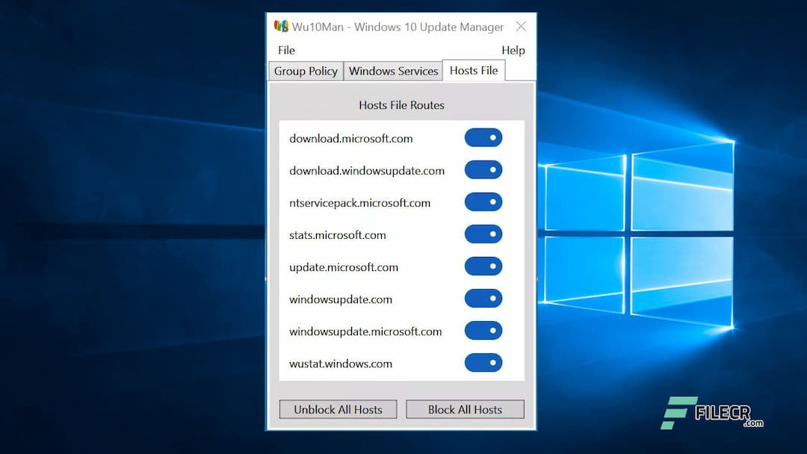Disable the wustat.windows.com block

point(483,362)
